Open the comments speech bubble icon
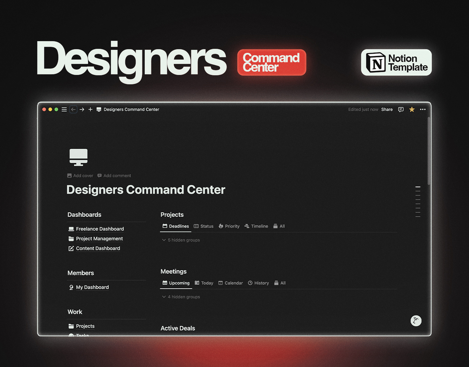 (x=401, y=110)
